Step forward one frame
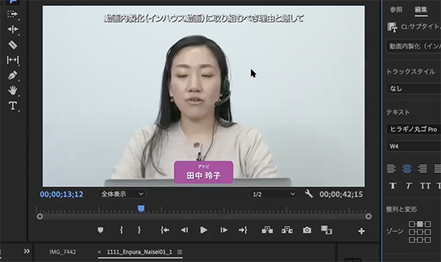The width and height of the screenshot is (441, 262). pos(224,230)
